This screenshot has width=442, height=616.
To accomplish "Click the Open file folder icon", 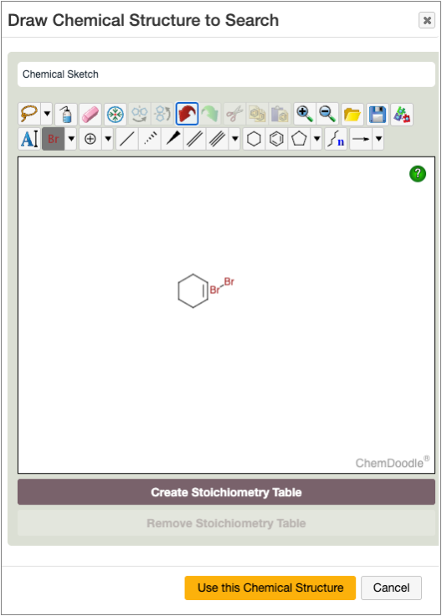I will pos(352,115).
